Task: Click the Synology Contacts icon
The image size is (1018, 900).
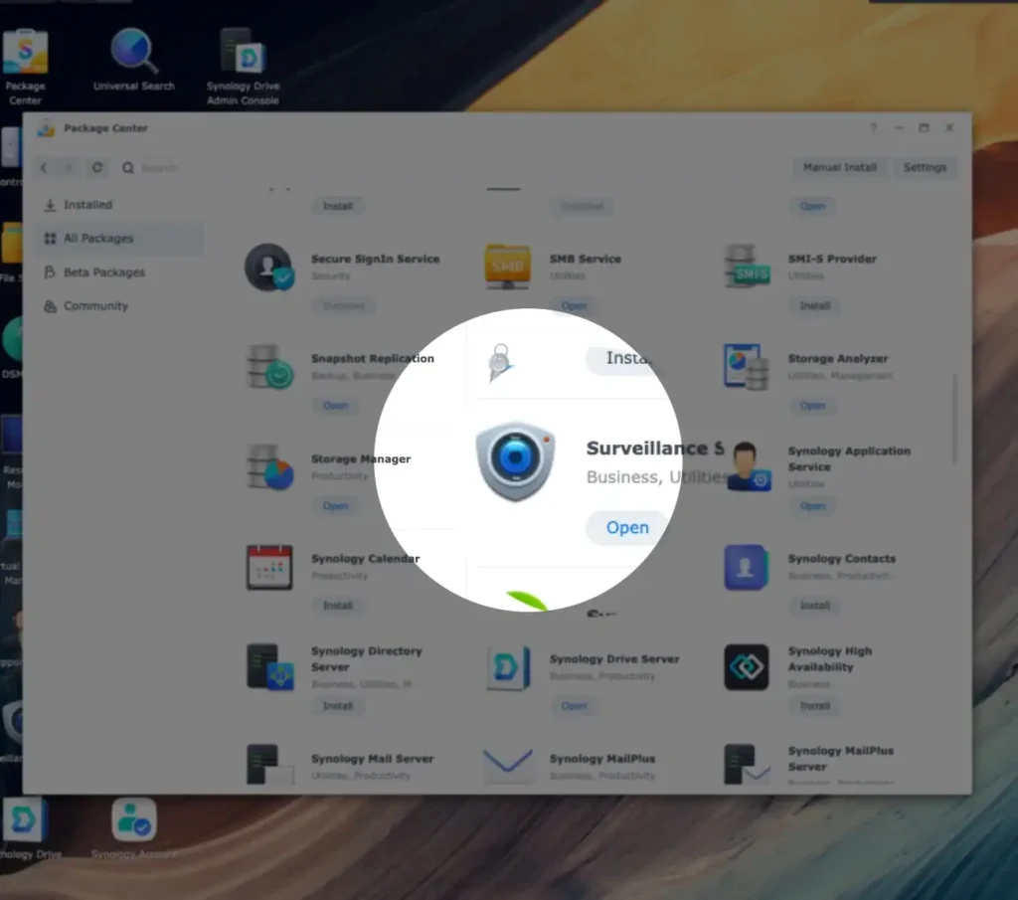Action: (746, 567)
